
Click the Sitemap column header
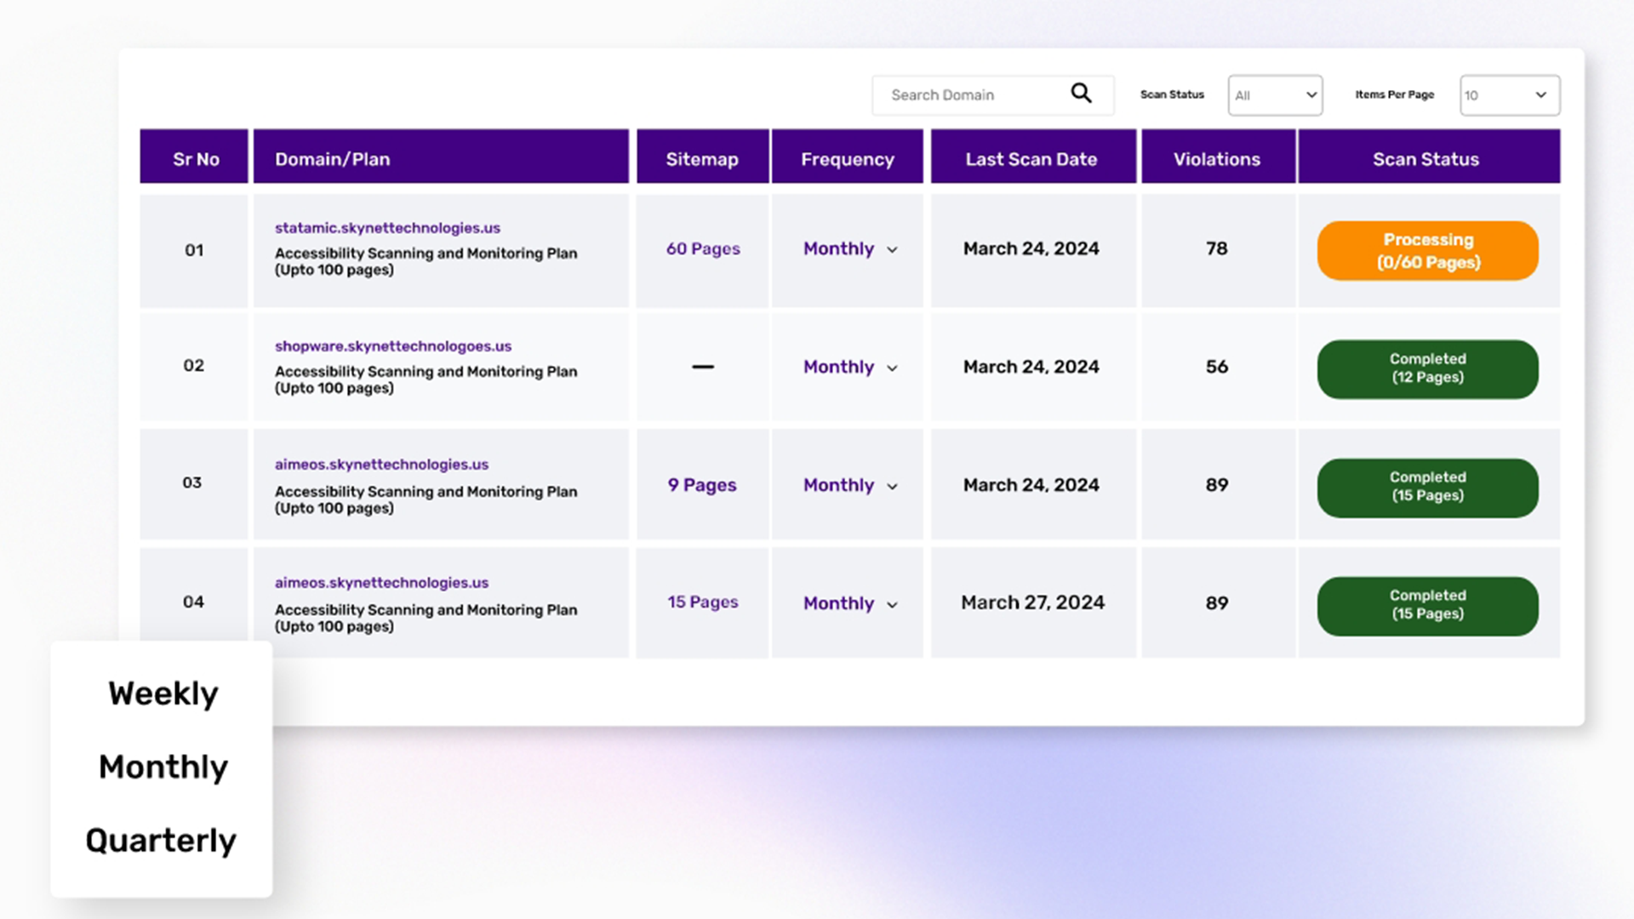703,157
